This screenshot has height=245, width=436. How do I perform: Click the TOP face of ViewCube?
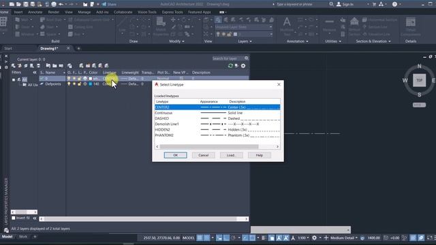point(420,80)
